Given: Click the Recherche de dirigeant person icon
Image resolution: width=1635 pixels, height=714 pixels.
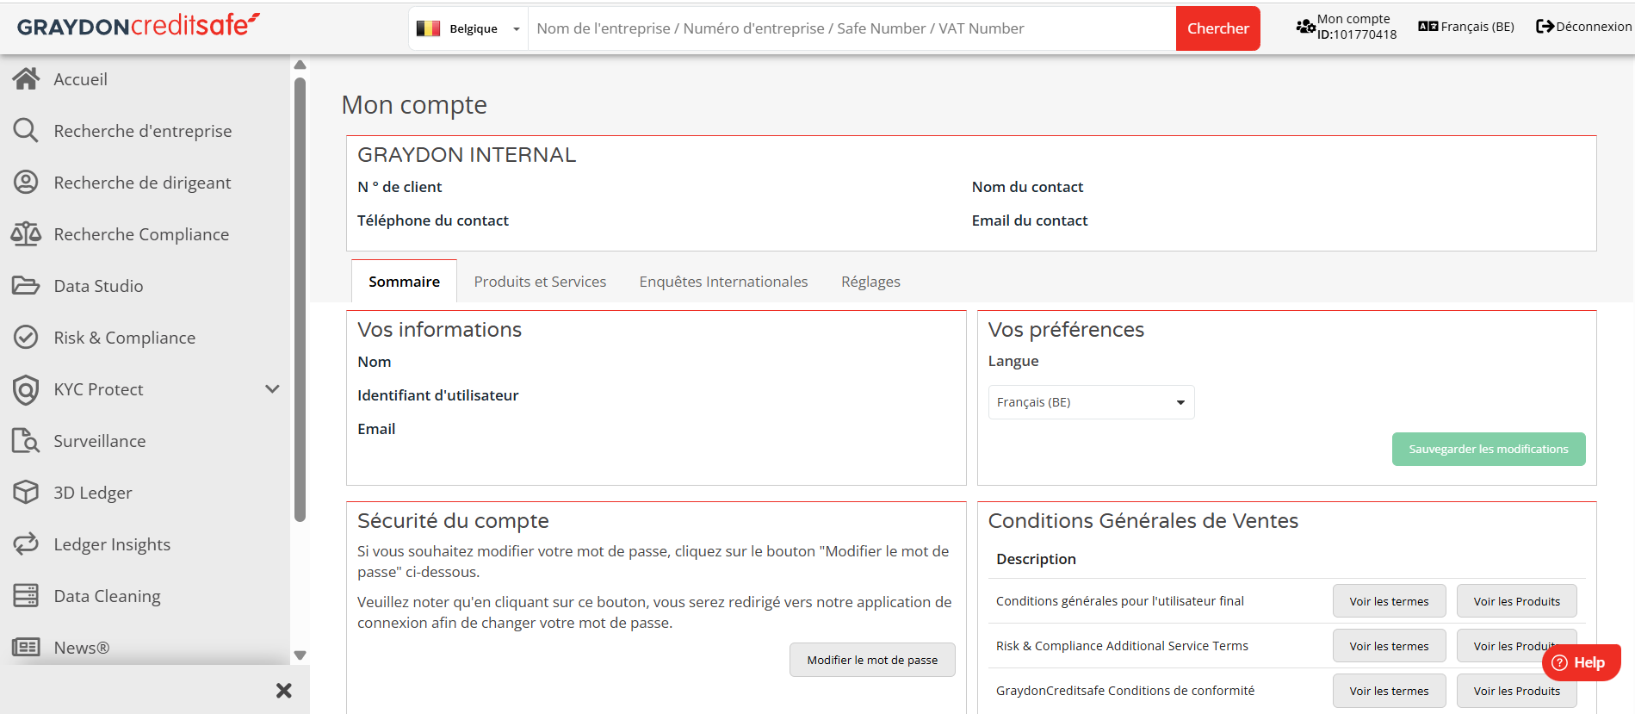Looking at the screenshot, I should pos(26,183).
